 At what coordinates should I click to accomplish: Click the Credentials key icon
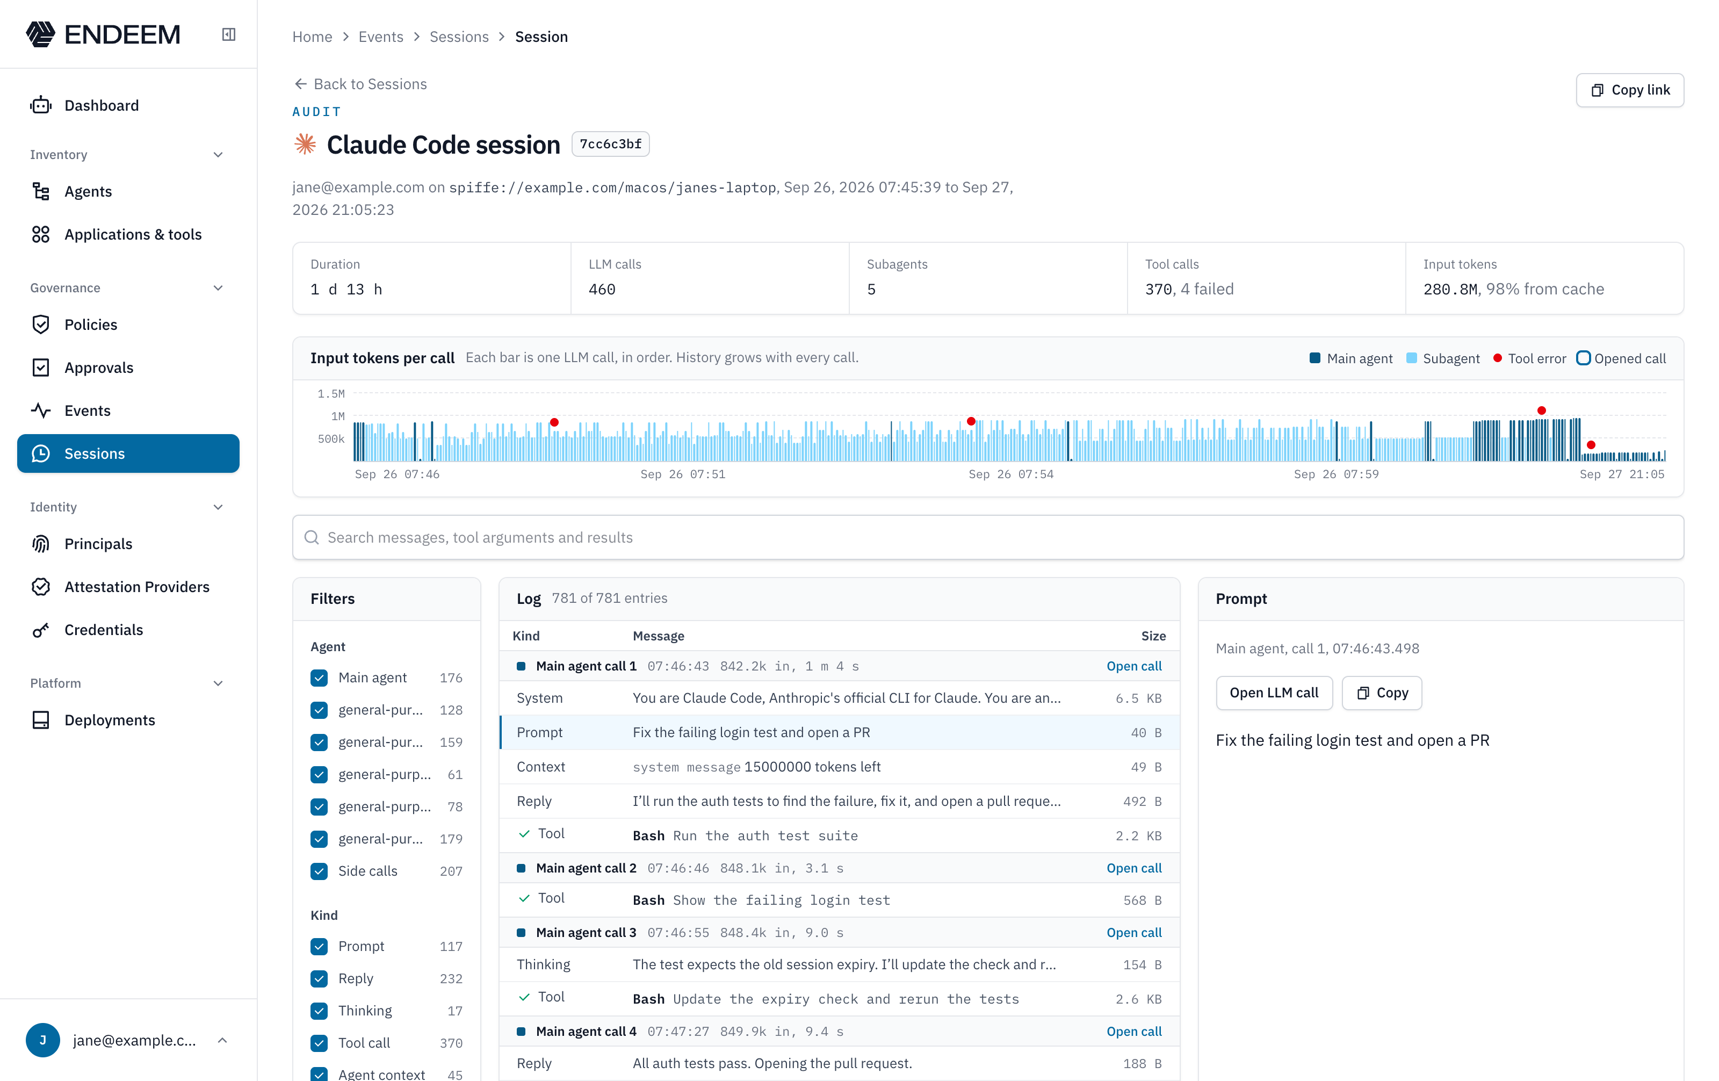pyautogui.click(x=41, y=629)
